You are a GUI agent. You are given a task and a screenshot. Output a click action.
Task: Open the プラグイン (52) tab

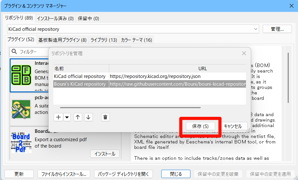[21, 39]
